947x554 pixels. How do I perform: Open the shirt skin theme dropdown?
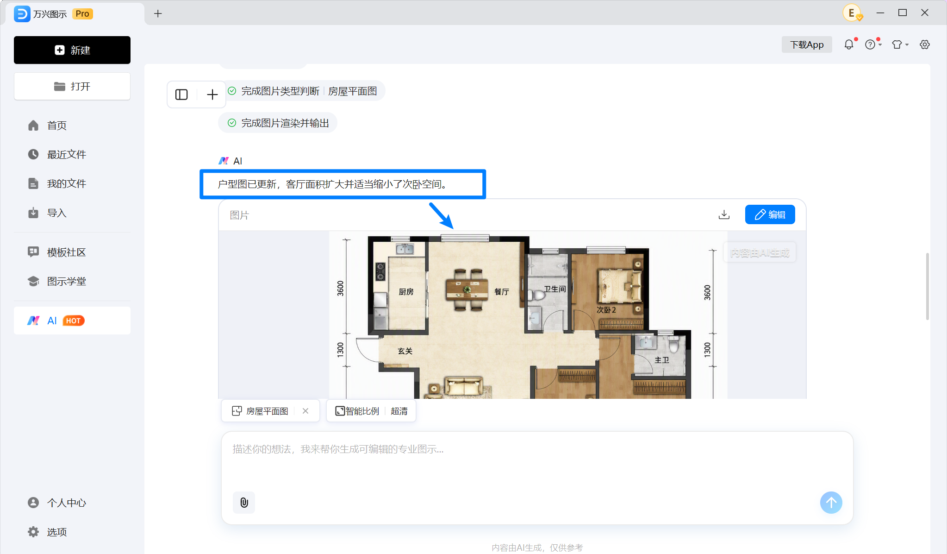tap(900, 44)
